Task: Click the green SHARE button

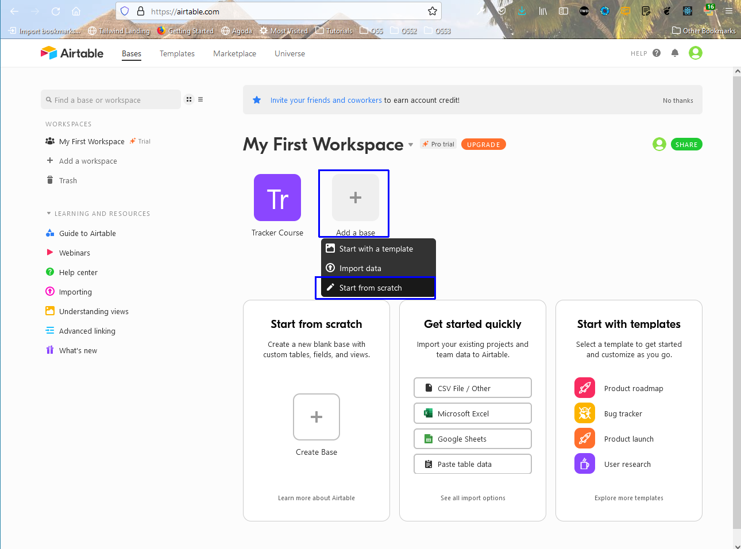Action: [x=686, y=145]
